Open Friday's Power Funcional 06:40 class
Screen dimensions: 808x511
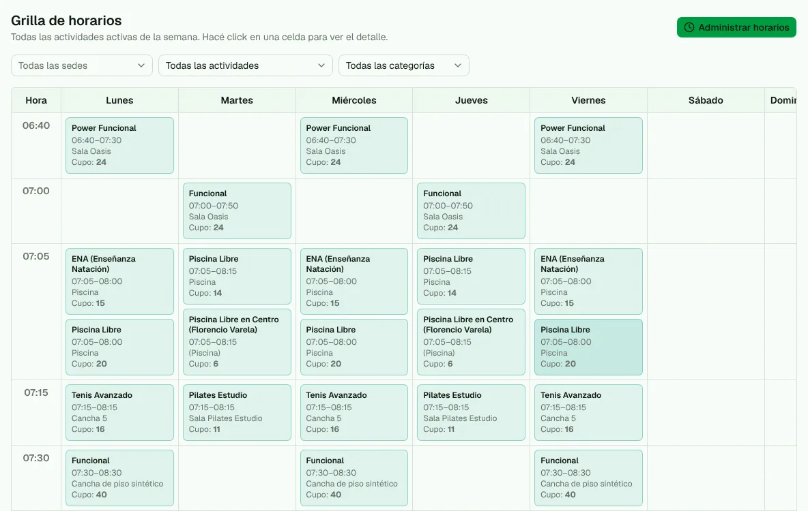tap(588, 146)
